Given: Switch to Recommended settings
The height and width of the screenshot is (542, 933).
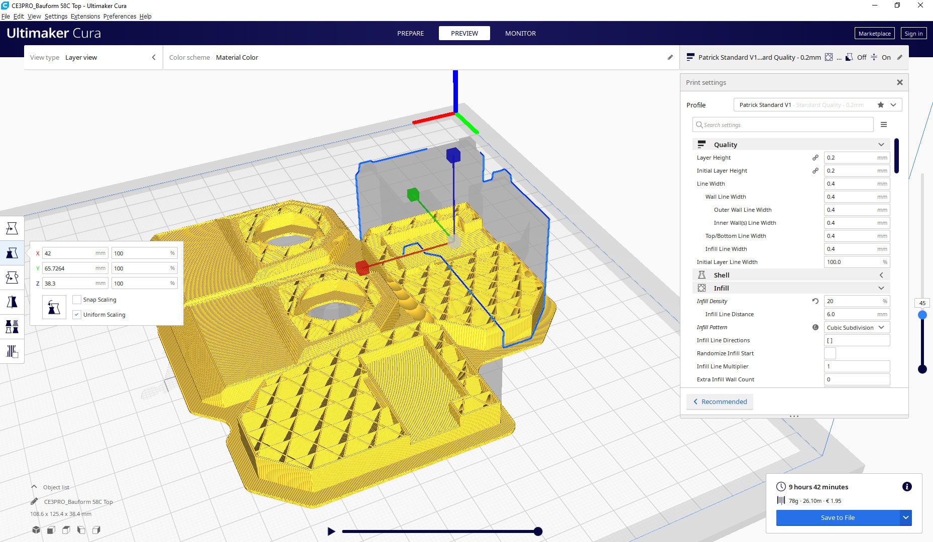Looking at the screenshot, I should pyautogui.click(x=720, y=401).
